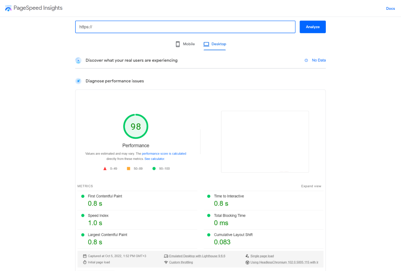Expand the Cumulative Layout Shift metric

(x=233, y=235)
